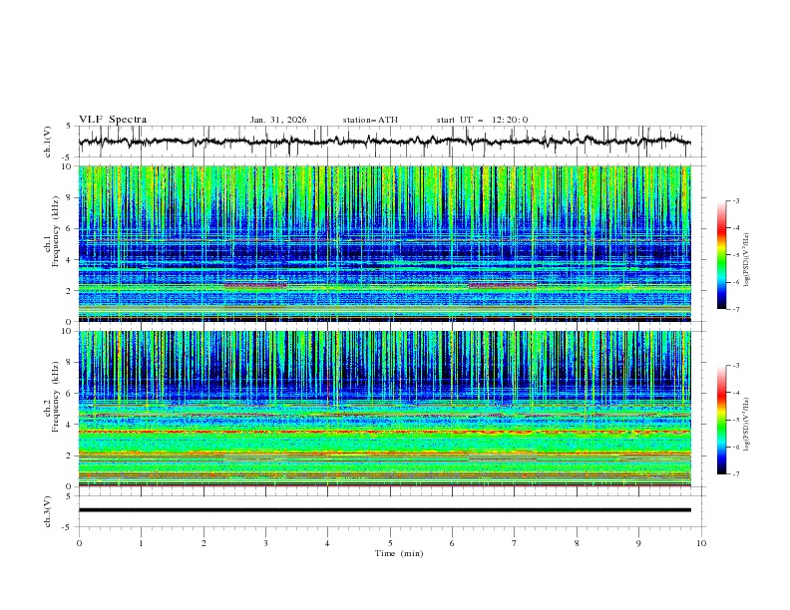
Task: Click the "-4" tick on ch.2 color bar
Action: click(735, 393)
